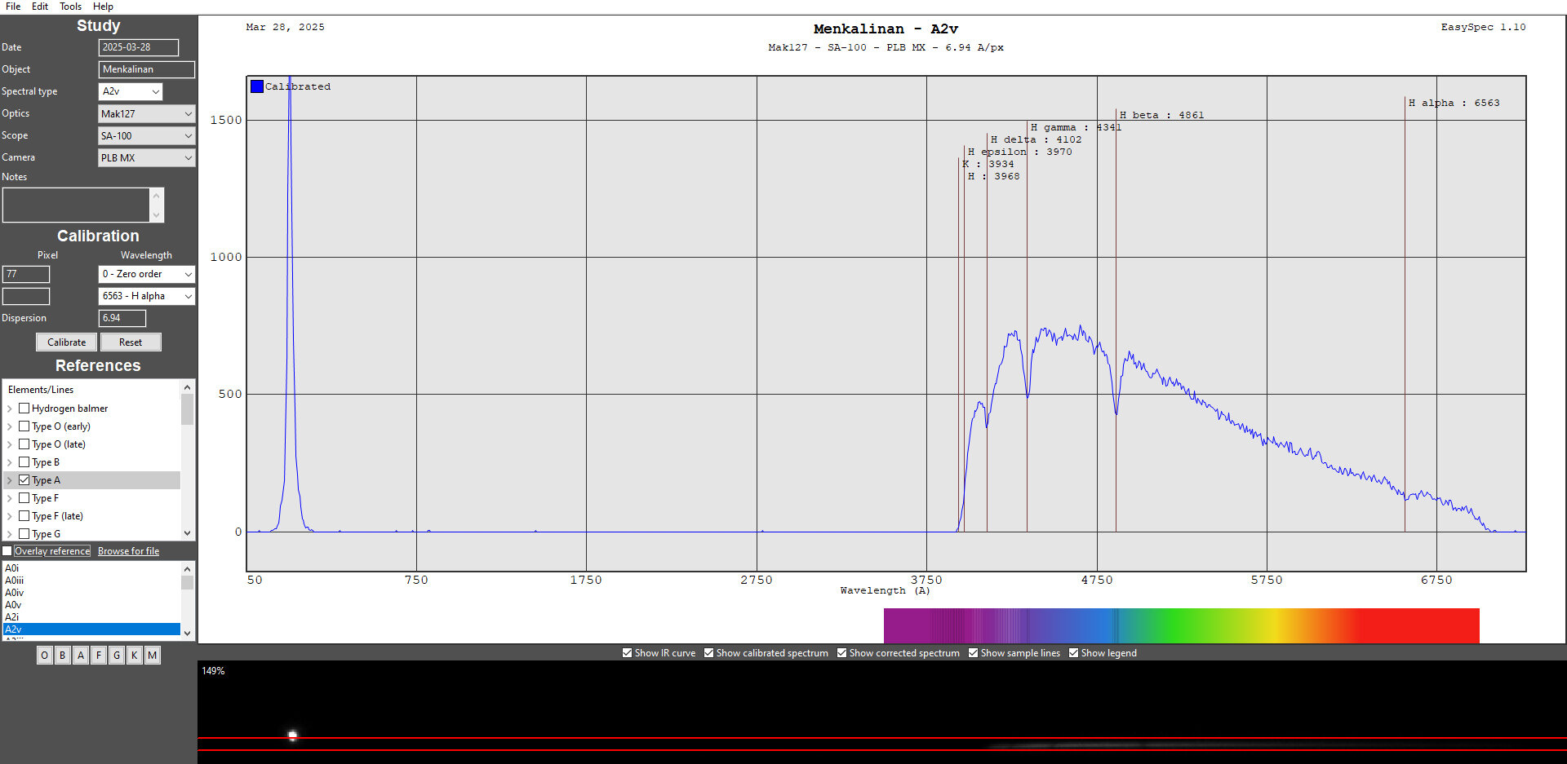
Task: Click the zero order star in image strip
Action: tap(292, 735)
